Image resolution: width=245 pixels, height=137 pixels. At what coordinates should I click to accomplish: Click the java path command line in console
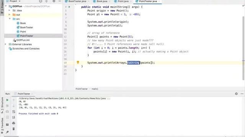tap(64, 98)
